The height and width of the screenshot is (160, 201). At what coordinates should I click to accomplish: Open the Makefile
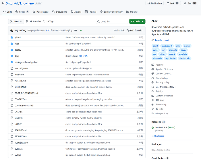click(19, 118)
